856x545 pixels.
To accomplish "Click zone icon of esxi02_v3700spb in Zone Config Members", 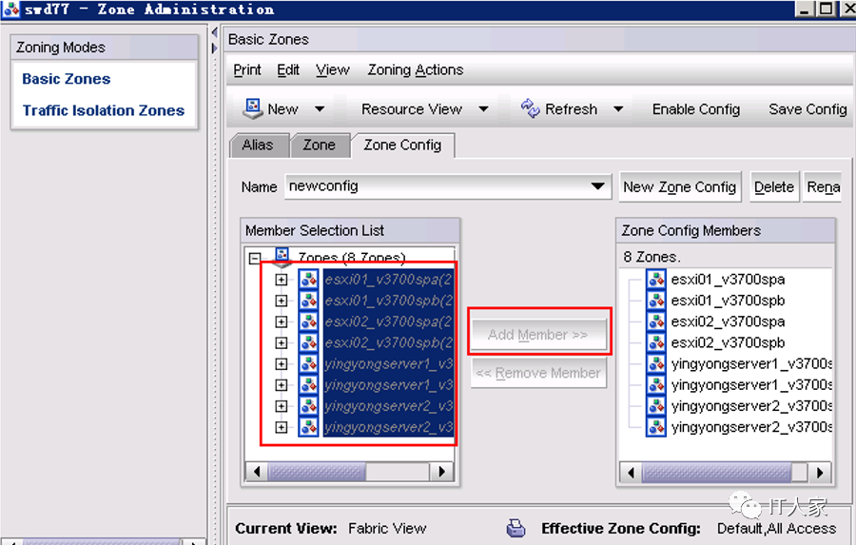I will click(655, 343).
